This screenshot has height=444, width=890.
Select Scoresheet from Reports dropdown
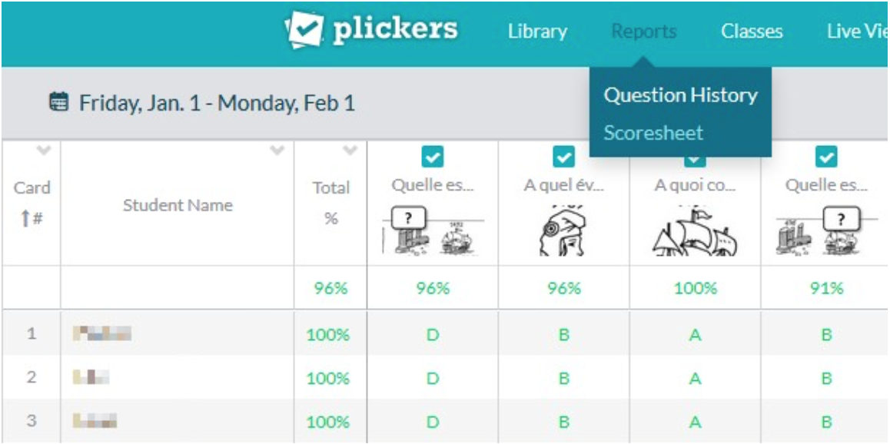653,133
